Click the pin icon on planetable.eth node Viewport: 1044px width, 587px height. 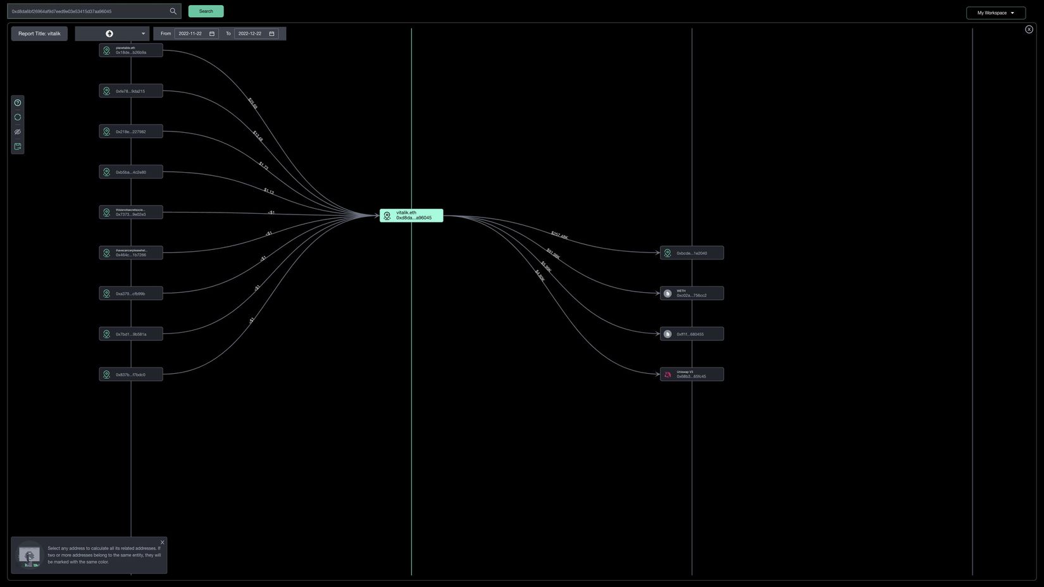pos(106,50)
